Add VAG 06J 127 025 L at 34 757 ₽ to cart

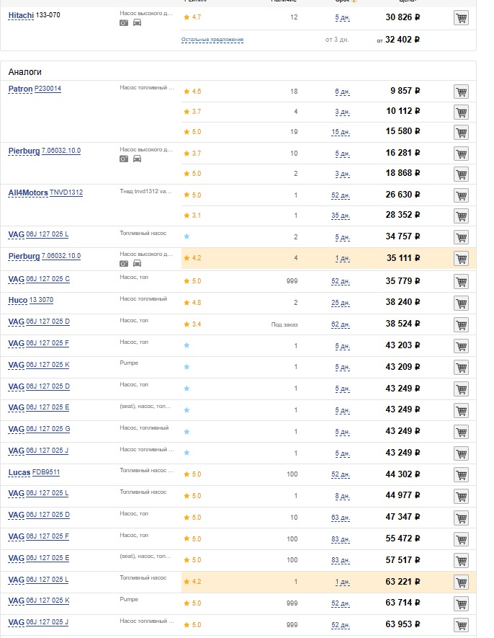click(x=461, y=237)
